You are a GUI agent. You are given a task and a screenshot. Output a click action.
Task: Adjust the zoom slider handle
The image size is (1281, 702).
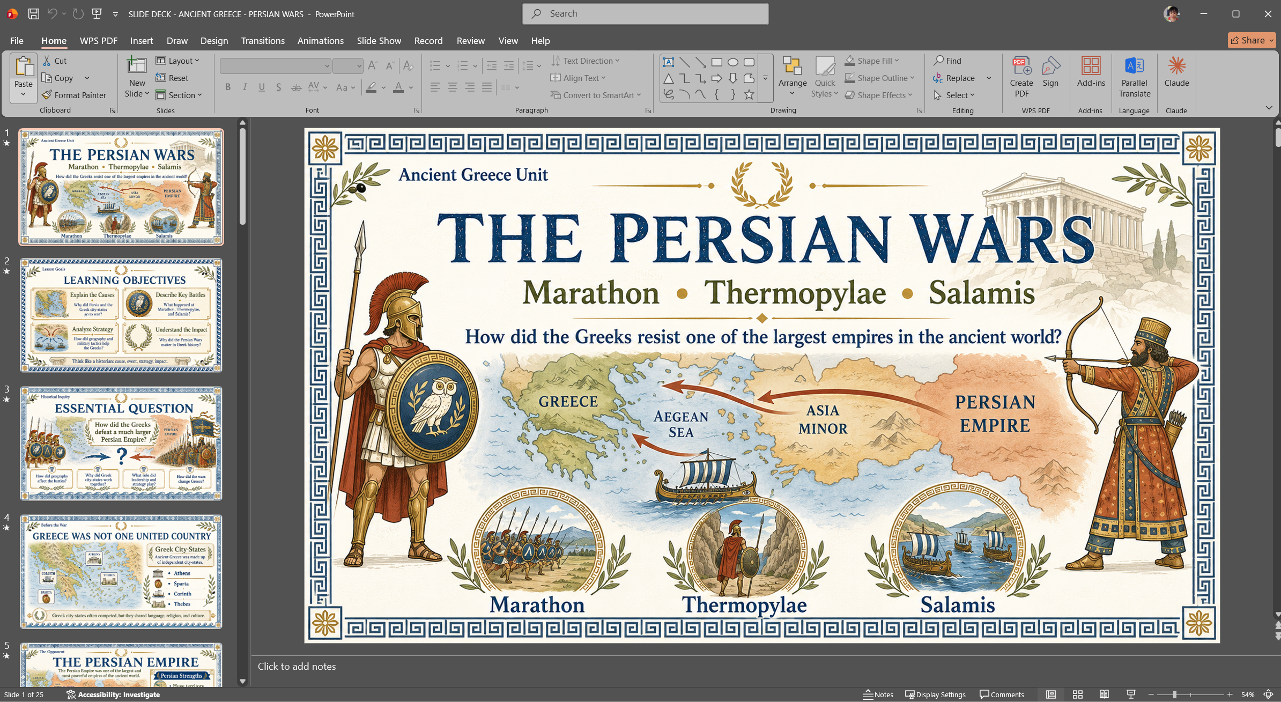click(1174, 694)
